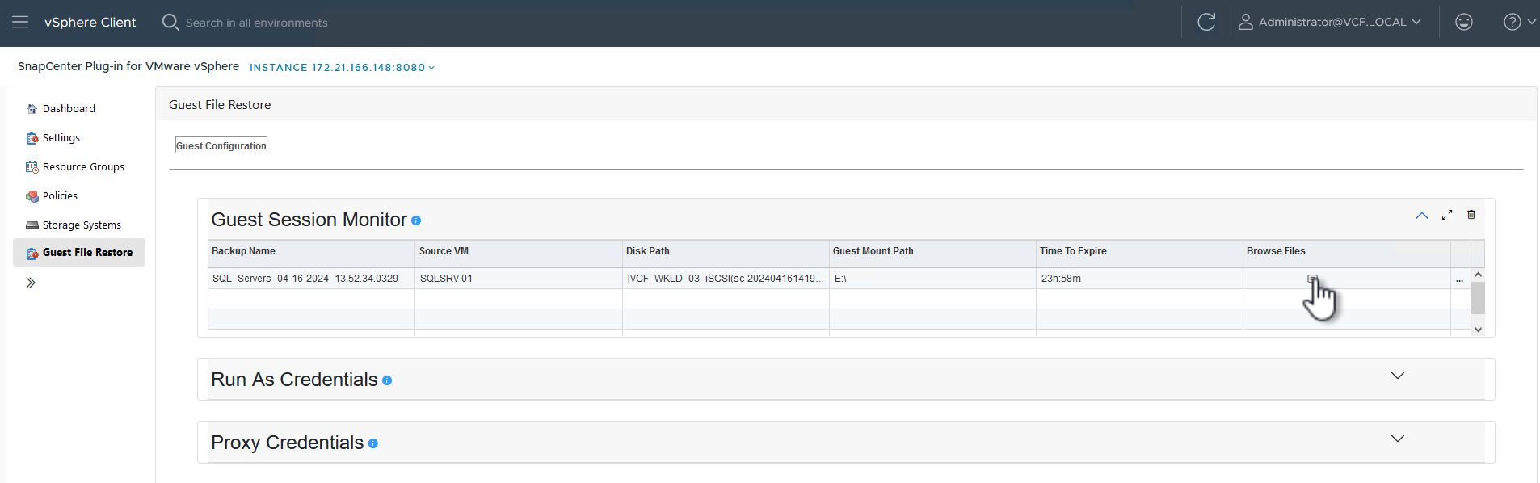
Task: Expand the left navigation sidebar
Action: pyautogui.click(x=31, y=283)
